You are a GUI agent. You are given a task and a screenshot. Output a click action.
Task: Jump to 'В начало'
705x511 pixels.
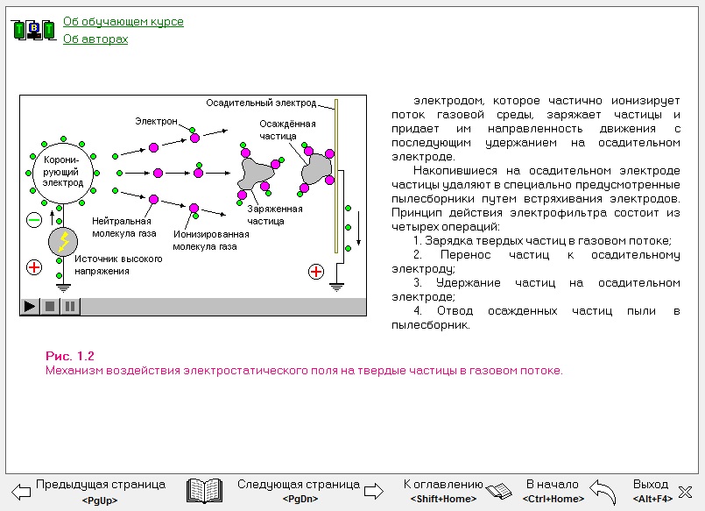point(553,485)
